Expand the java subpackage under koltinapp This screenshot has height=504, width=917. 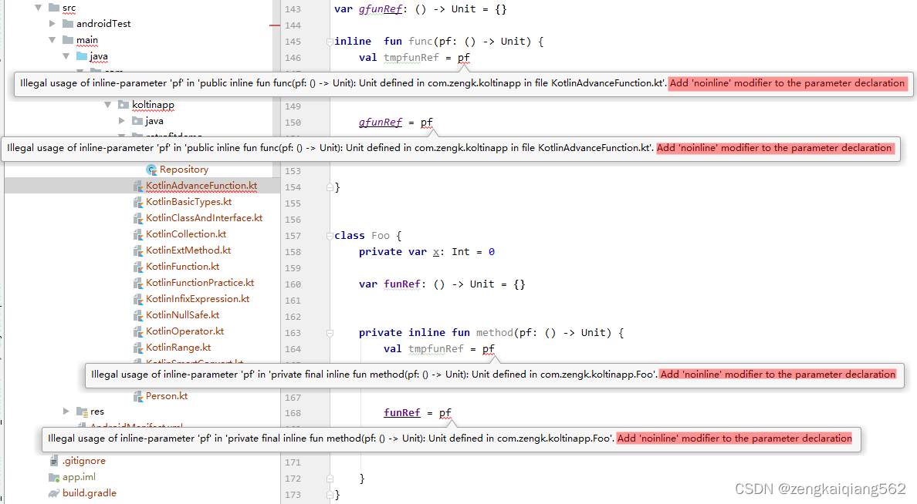(x=122, y=121)
